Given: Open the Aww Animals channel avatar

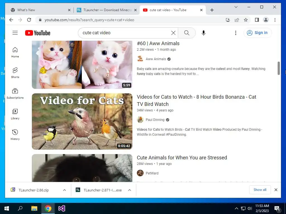Looking at the screenshot, I should pos(140,59).
